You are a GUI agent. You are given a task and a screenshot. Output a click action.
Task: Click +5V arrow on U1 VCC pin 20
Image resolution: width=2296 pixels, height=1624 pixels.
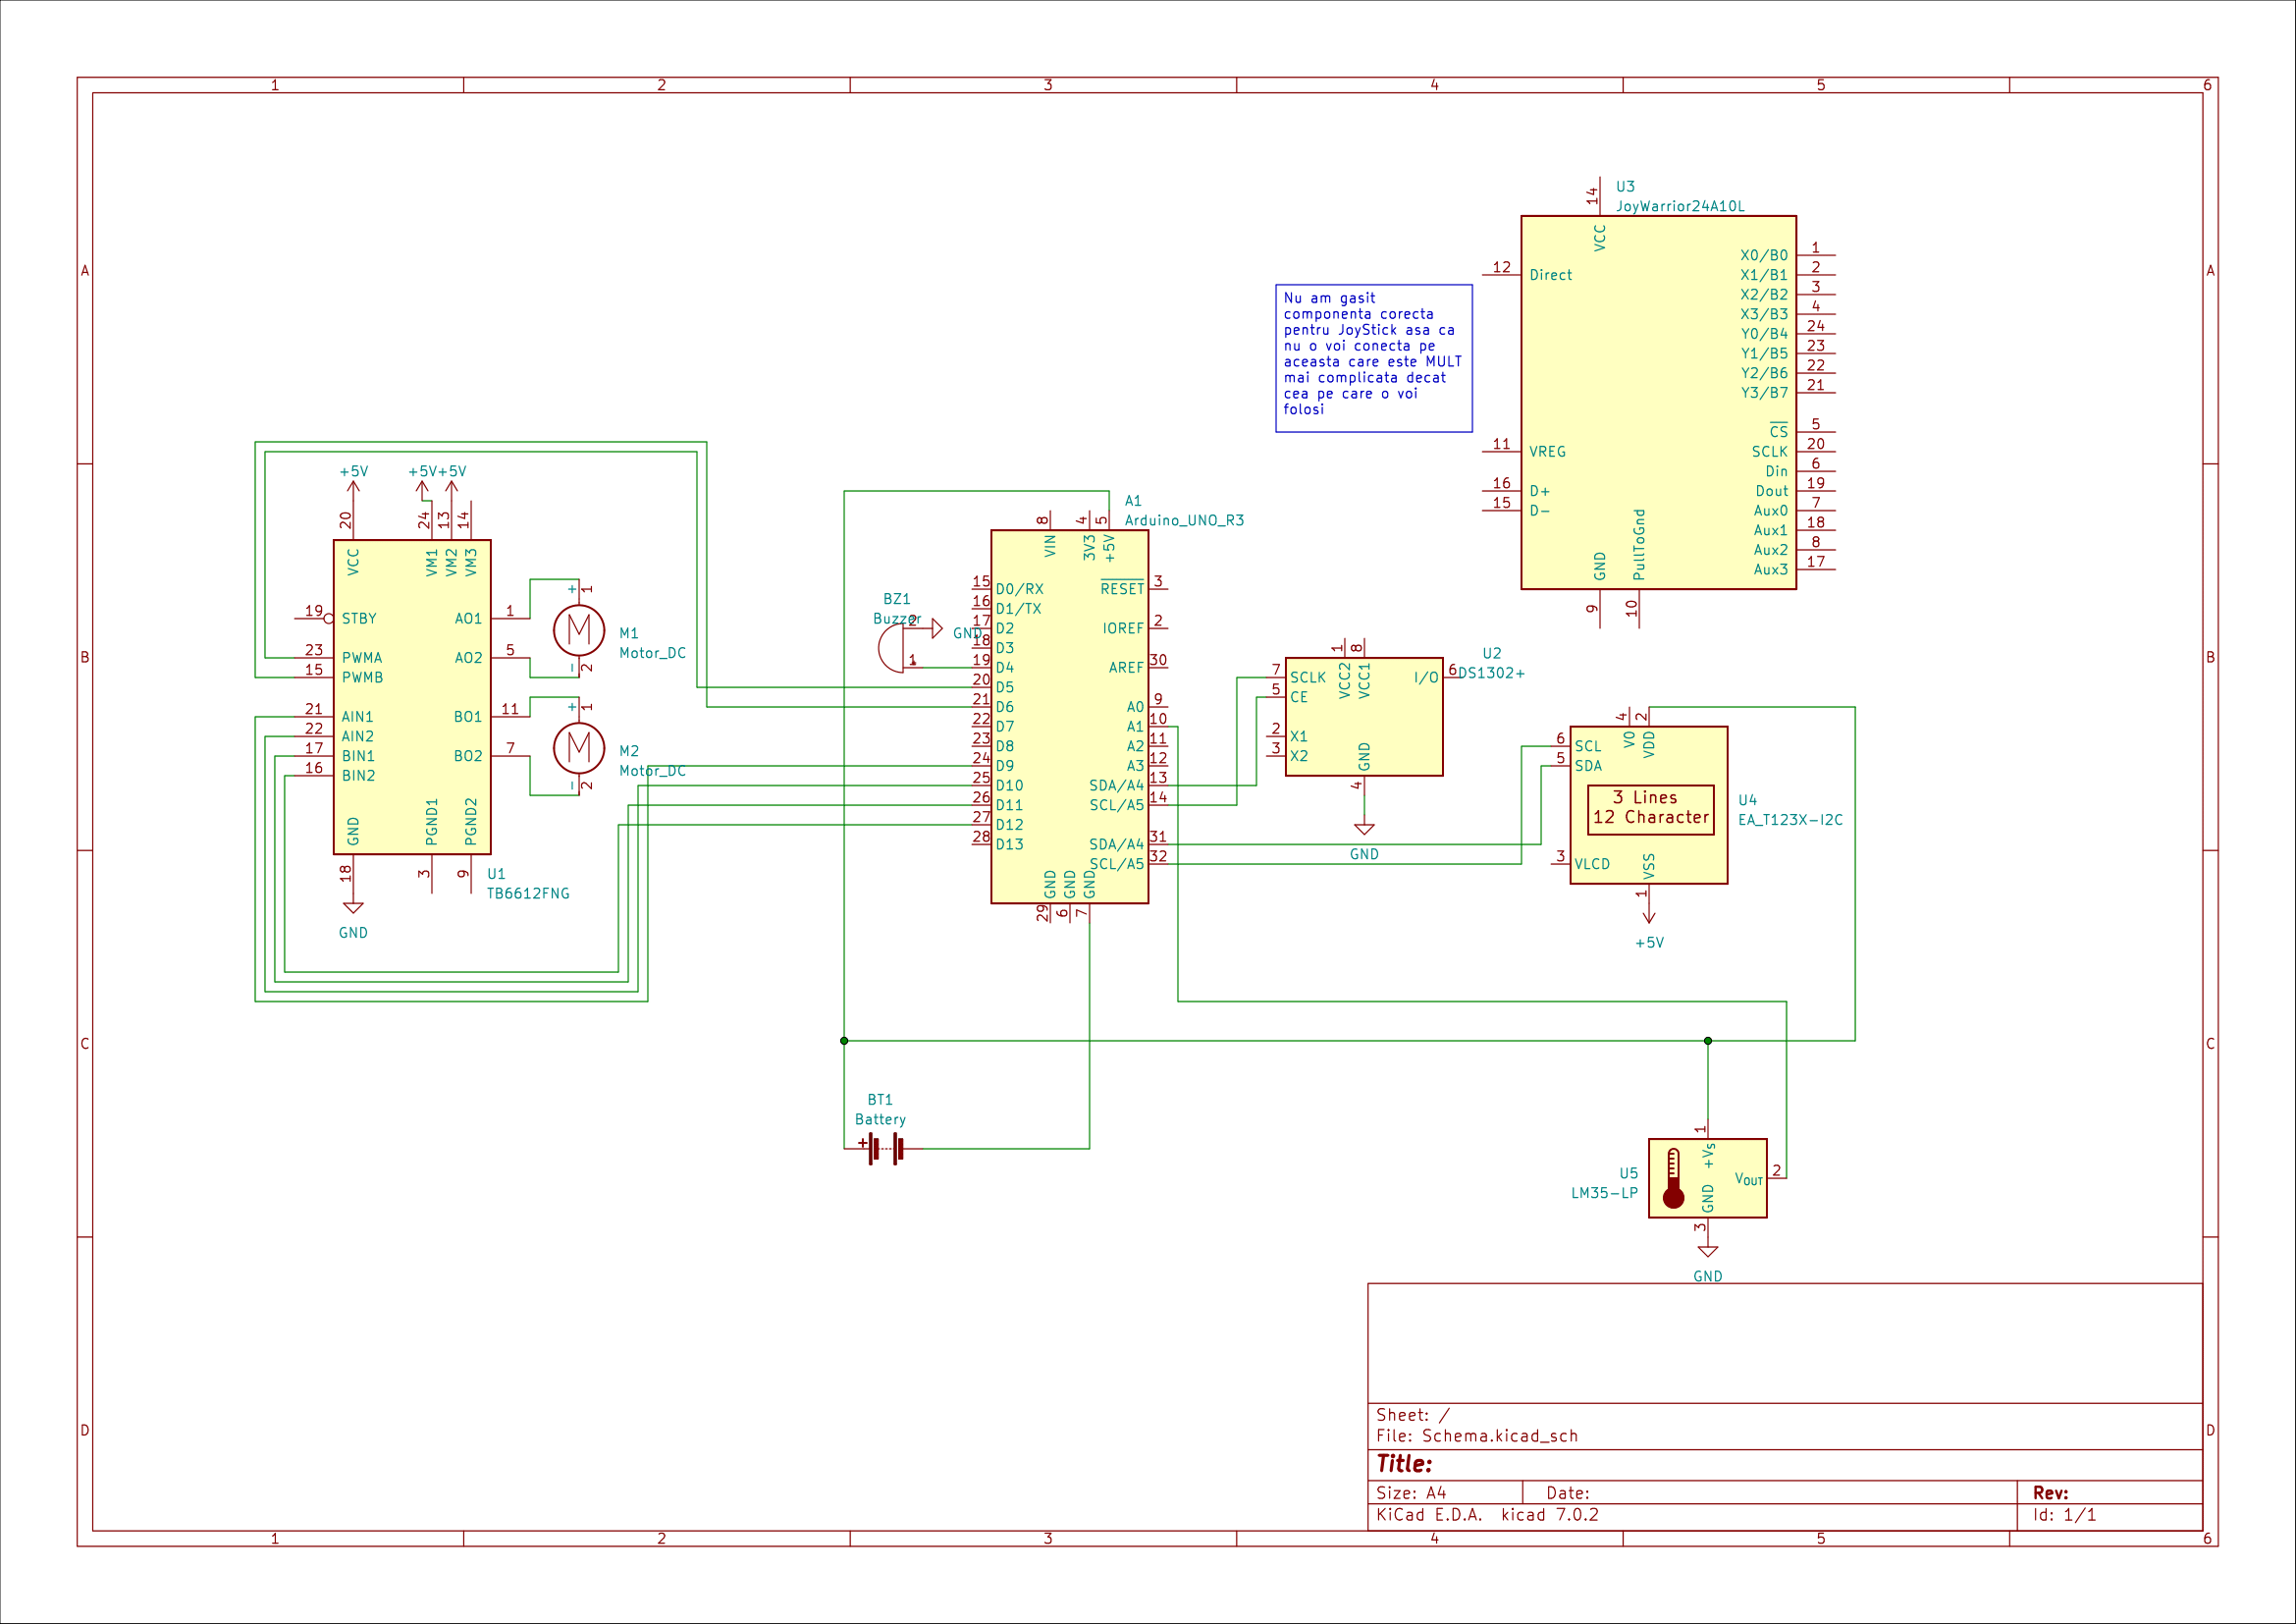coord(353,488)
